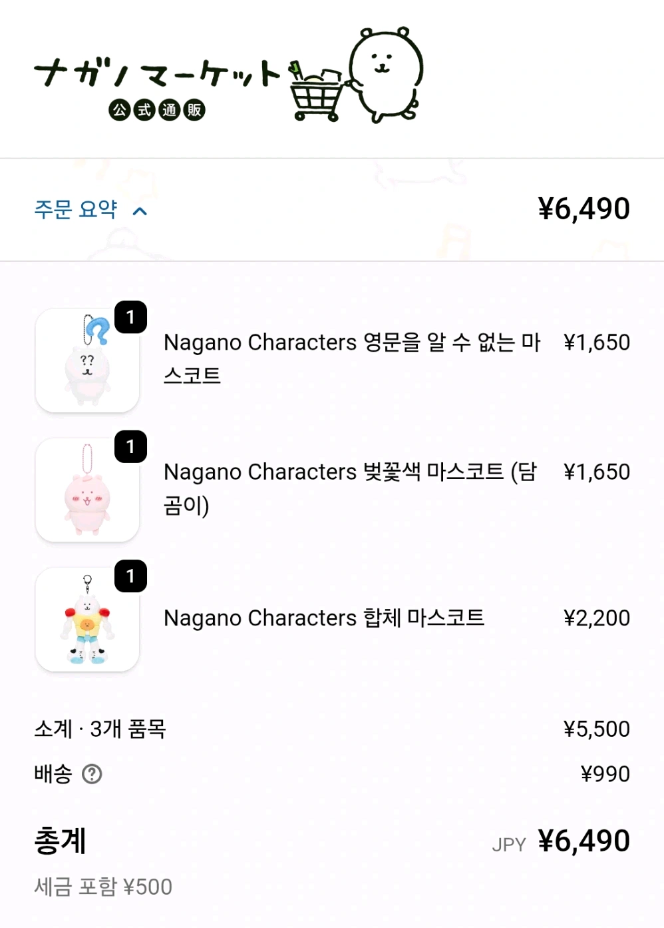
Task: Open the question mark mascot thumbnail
Action: click(x=87, y=360)
